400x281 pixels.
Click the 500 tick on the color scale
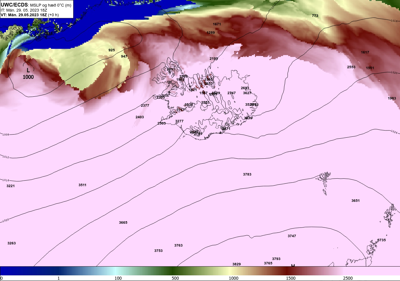point(175,278)
